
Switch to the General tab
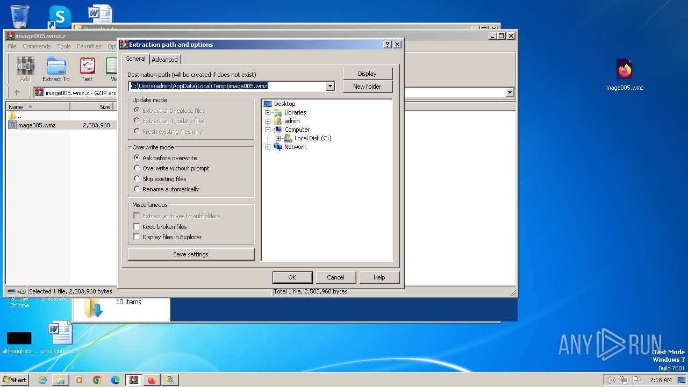coord(135,59)
